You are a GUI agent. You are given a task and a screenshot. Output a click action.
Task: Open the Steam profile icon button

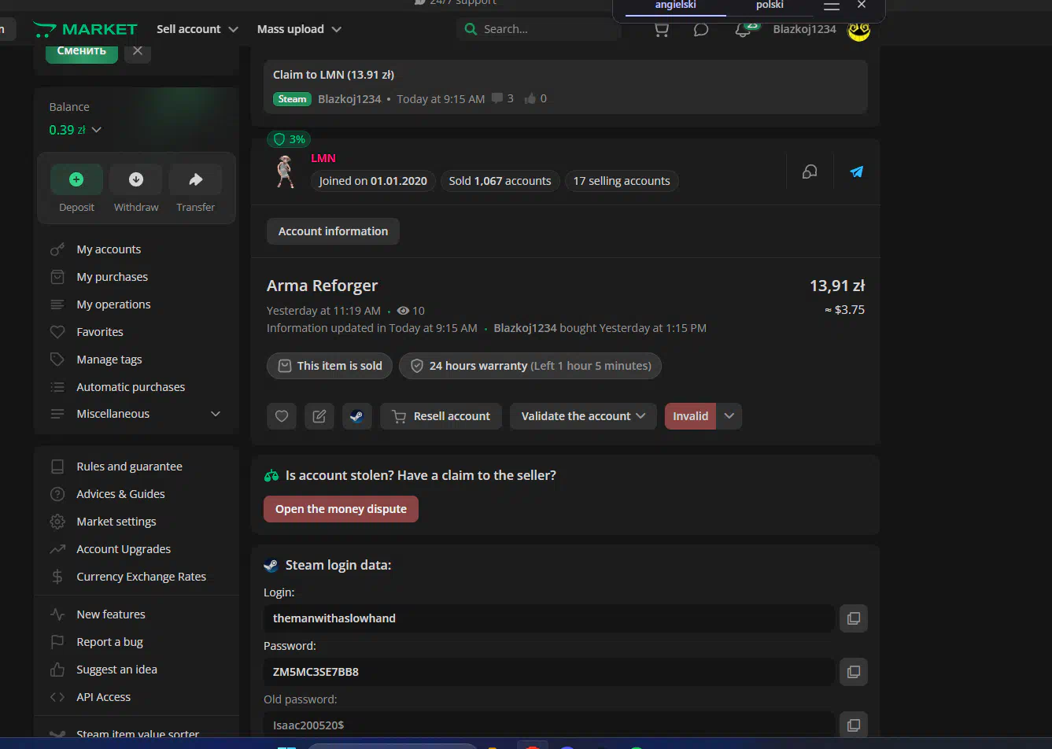pos(356,416)
